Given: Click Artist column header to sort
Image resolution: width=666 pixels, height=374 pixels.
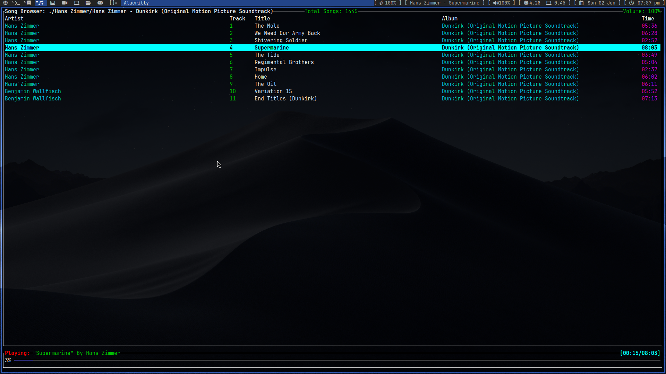Looking at the screenshot, I should point(14,18).
